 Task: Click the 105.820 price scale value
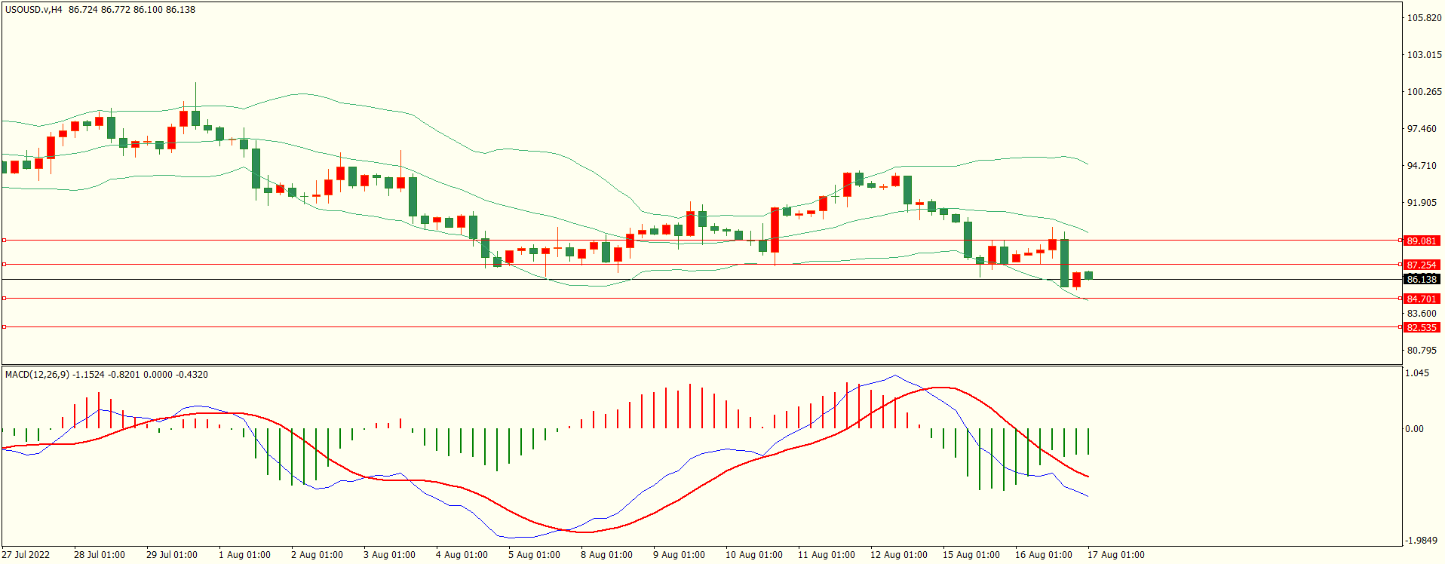1424,18
